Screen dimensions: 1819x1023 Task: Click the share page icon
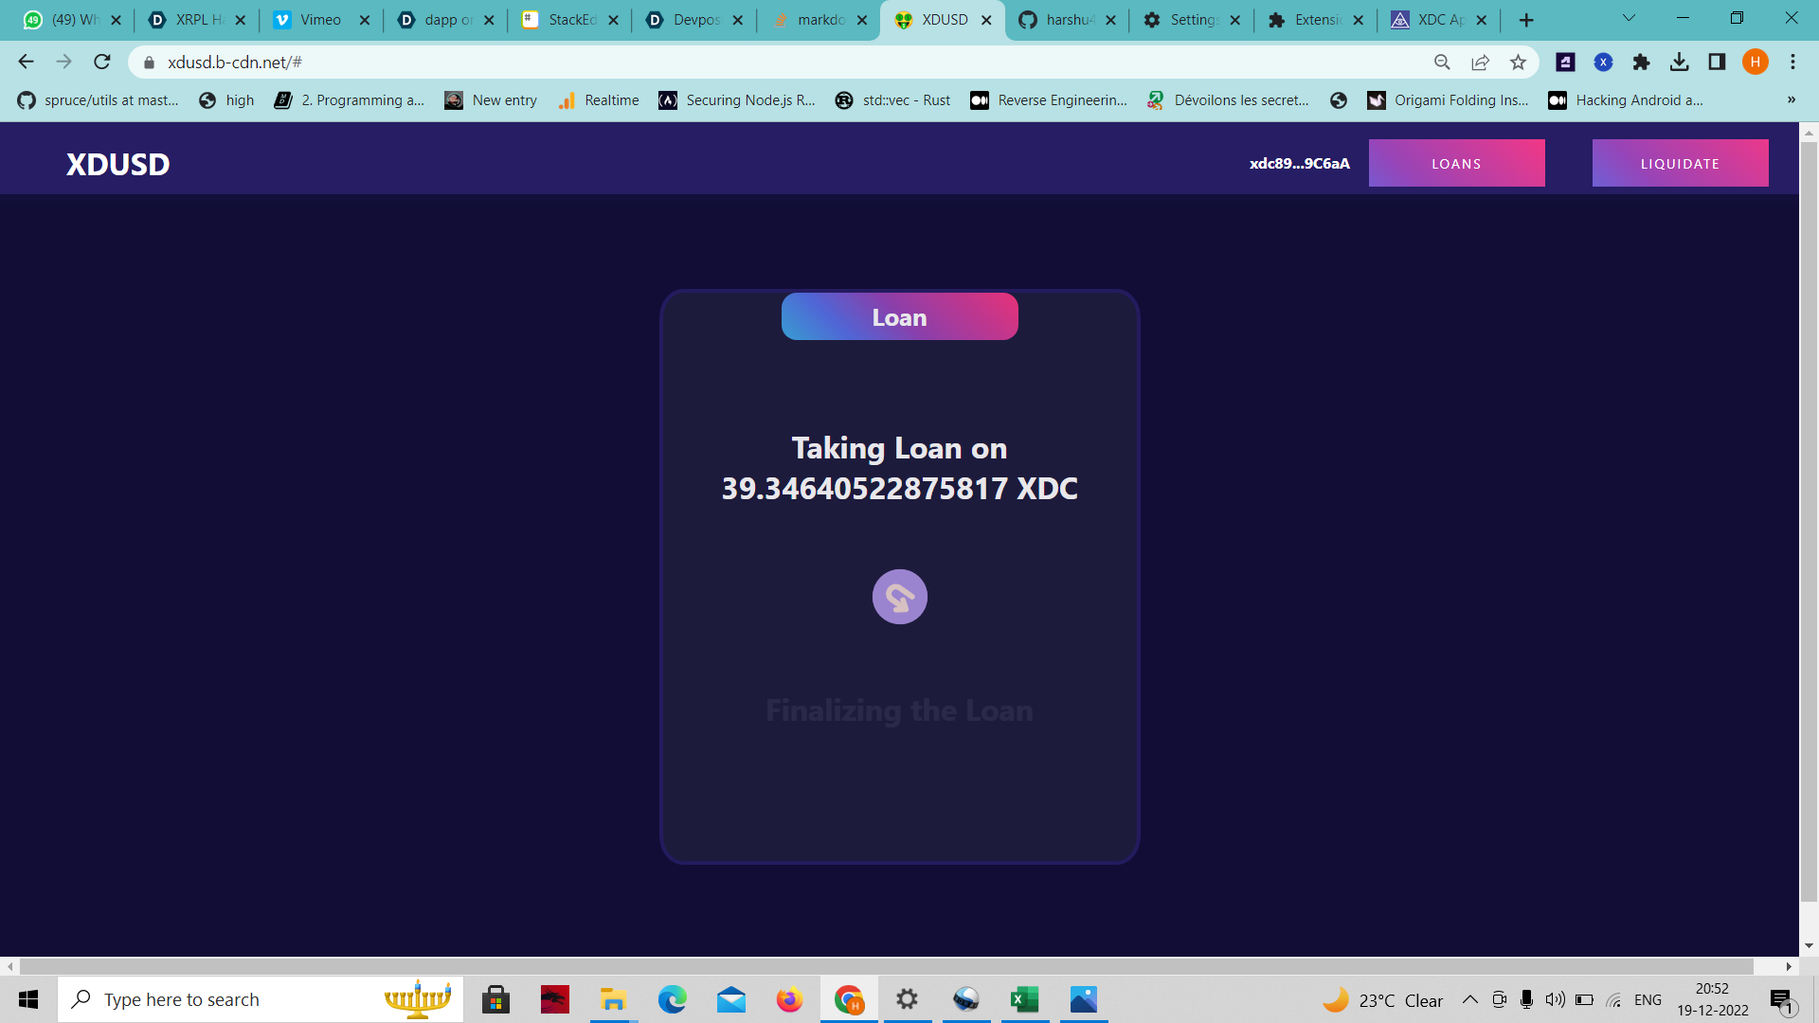1480,62
